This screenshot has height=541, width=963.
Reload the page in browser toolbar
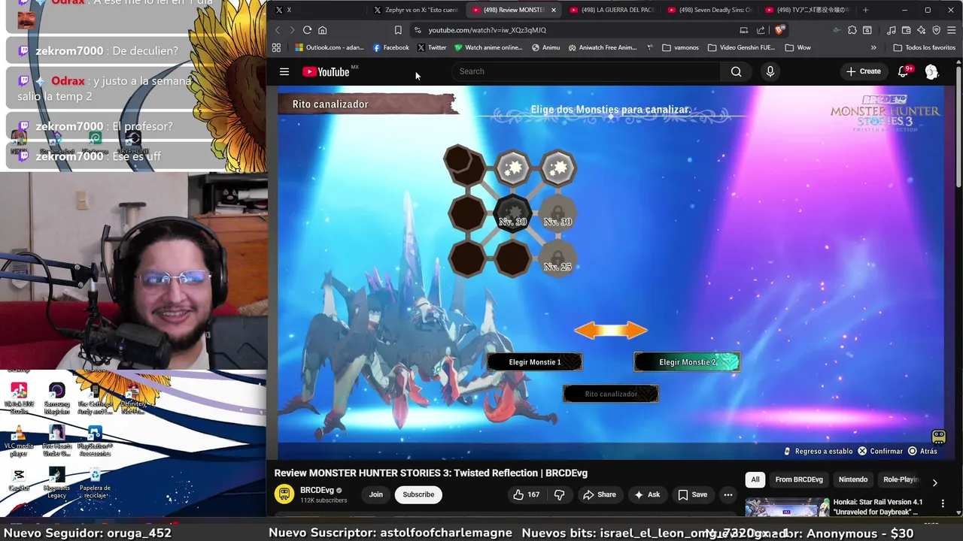pyautogui.click(x=307, y=30)
